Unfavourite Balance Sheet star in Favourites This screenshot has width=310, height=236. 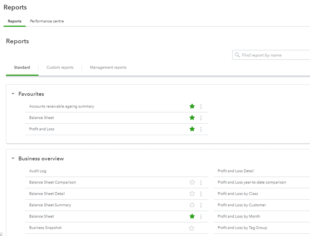(x=192, y=118)
